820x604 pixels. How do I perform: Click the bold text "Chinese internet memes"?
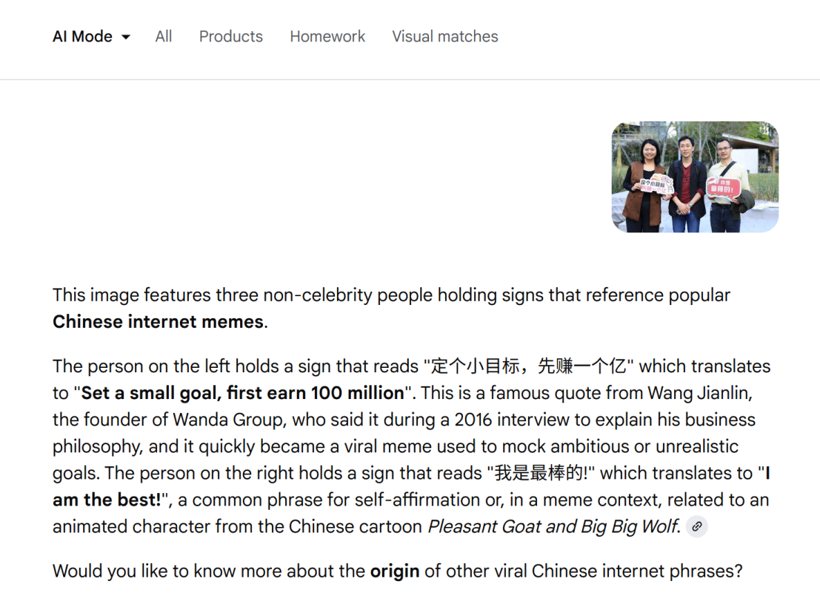coord(159,322)
